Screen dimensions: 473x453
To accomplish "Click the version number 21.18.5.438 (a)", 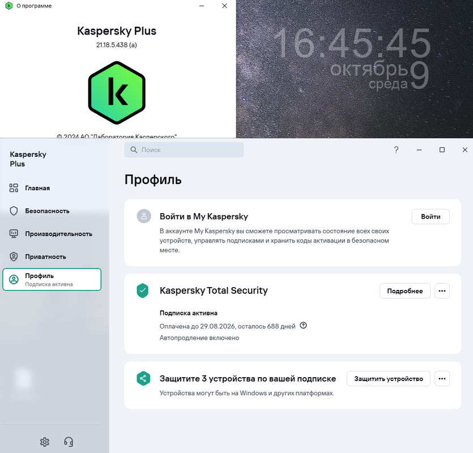I will coord(117,45).
